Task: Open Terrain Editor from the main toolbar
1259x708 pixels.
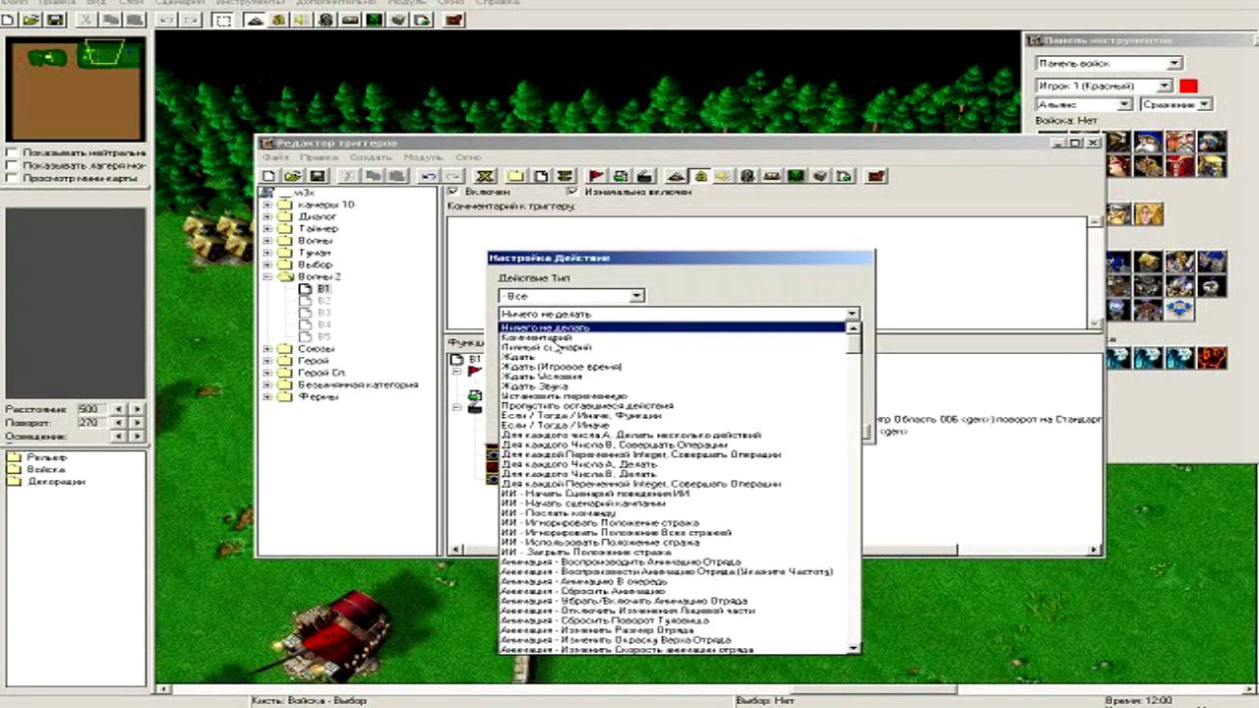Action: click(x=256, y=20)
